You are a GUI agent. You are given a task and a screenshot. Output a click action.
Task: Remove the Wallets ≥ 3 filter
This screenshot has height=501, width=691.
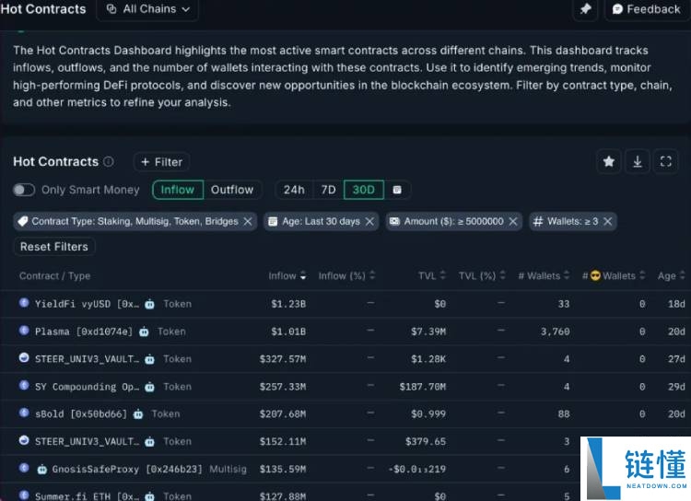pos(606,222)
